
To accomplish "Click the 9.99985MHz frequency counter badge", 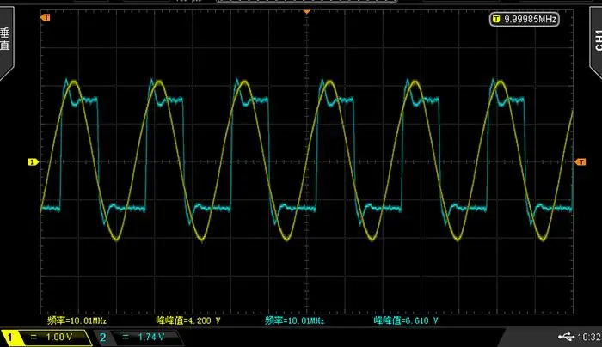I will click(524, 19).
